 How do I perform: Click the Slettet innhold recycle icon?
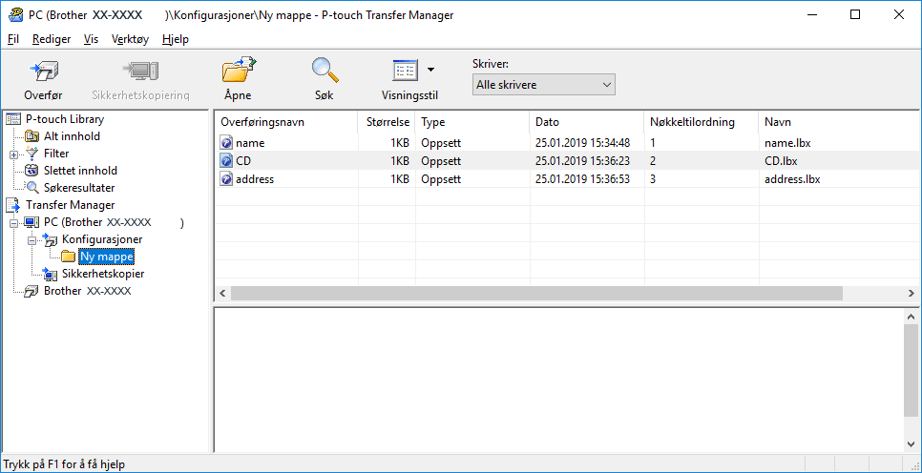coord(31,171)
